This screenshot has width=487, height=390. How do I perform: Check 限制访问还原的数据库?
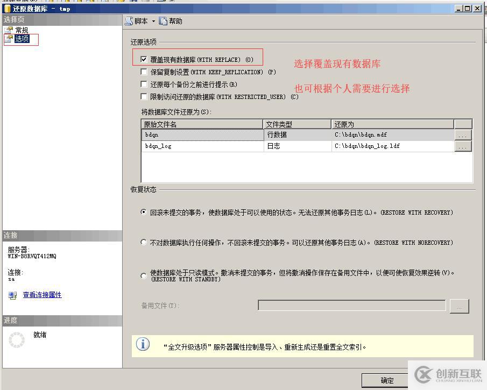[144, 96]
